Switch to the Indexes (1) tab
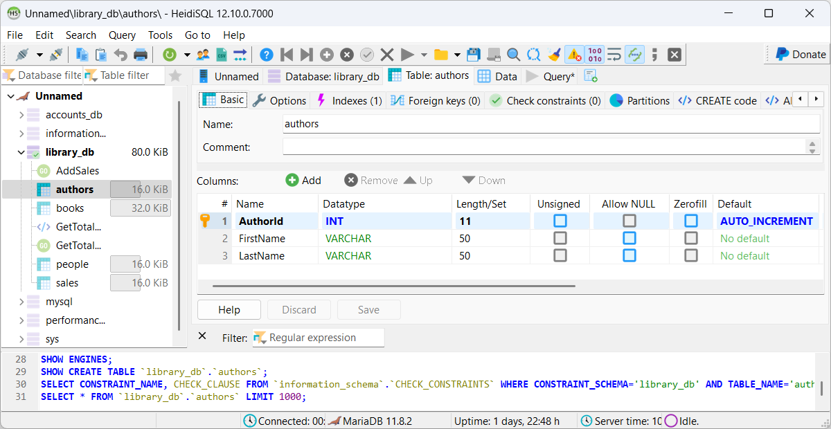The width and height of the screenshot is (831, 429). click(x=350, y=100)
